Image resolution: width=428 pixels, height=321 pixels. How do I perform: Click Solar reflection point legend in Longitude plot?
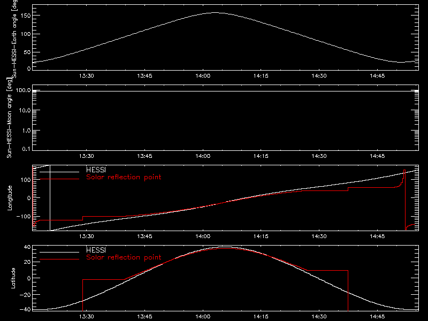124,177
